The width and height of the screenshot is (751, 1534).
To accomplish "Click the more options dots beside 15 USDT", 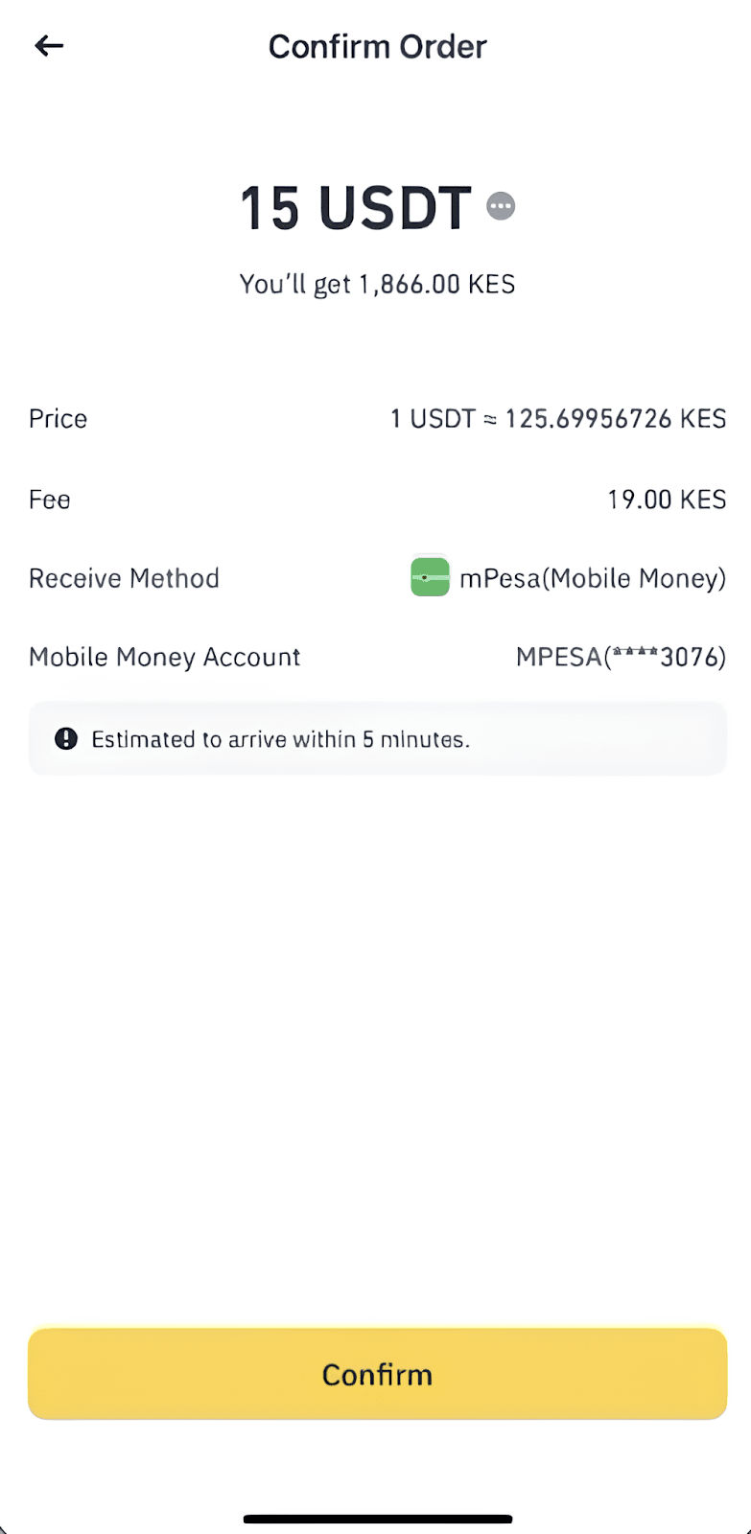I will tap(501, 206).
